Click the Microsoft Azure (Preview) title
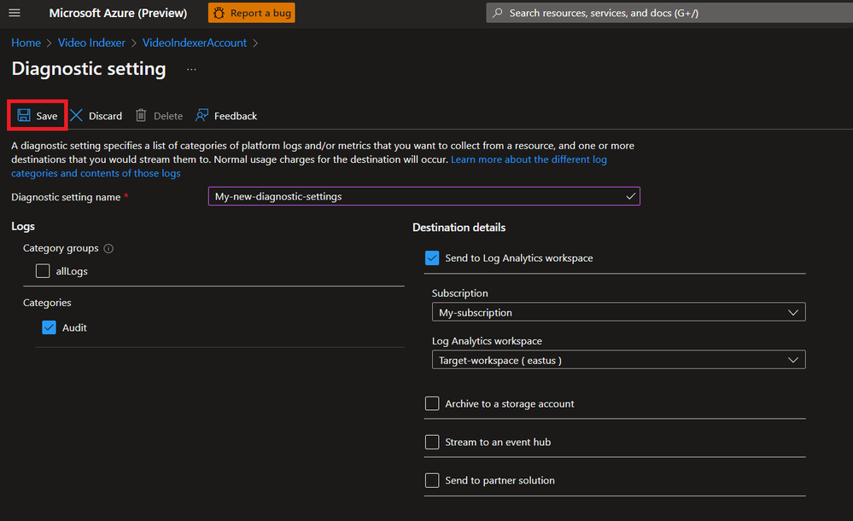The height and width of the screenshot is (521, 853). 118,13
